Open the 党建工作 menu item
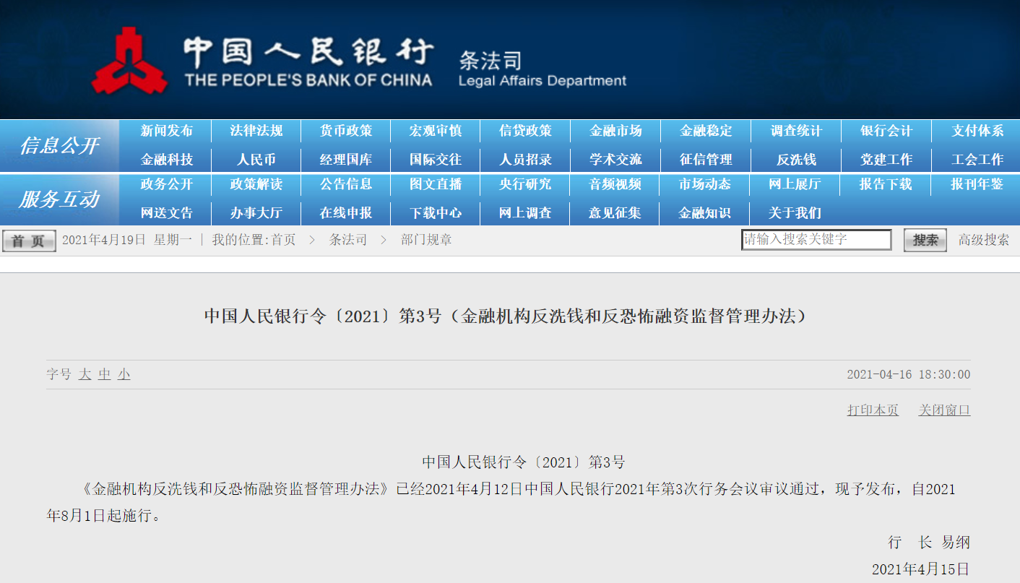 (x=886, y=160)
